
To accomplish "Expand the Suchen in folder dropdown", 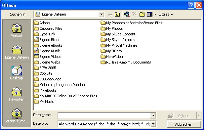I will [x=101, y=14].
